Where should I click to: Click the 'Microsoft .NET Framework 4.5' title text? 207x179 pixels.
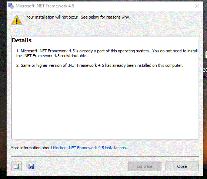point(45,6)
